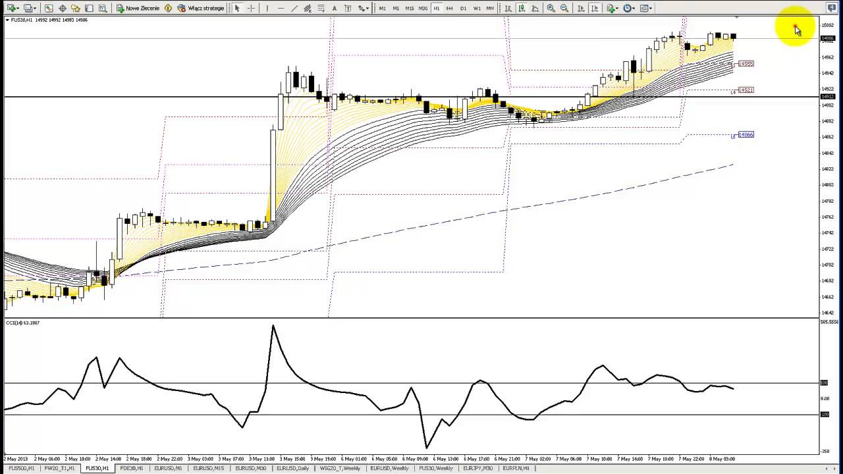Image resolution: width=843 pixels, height=474 pixels.
Task: Open the New Chart button
Action: (x=13, y=8)
